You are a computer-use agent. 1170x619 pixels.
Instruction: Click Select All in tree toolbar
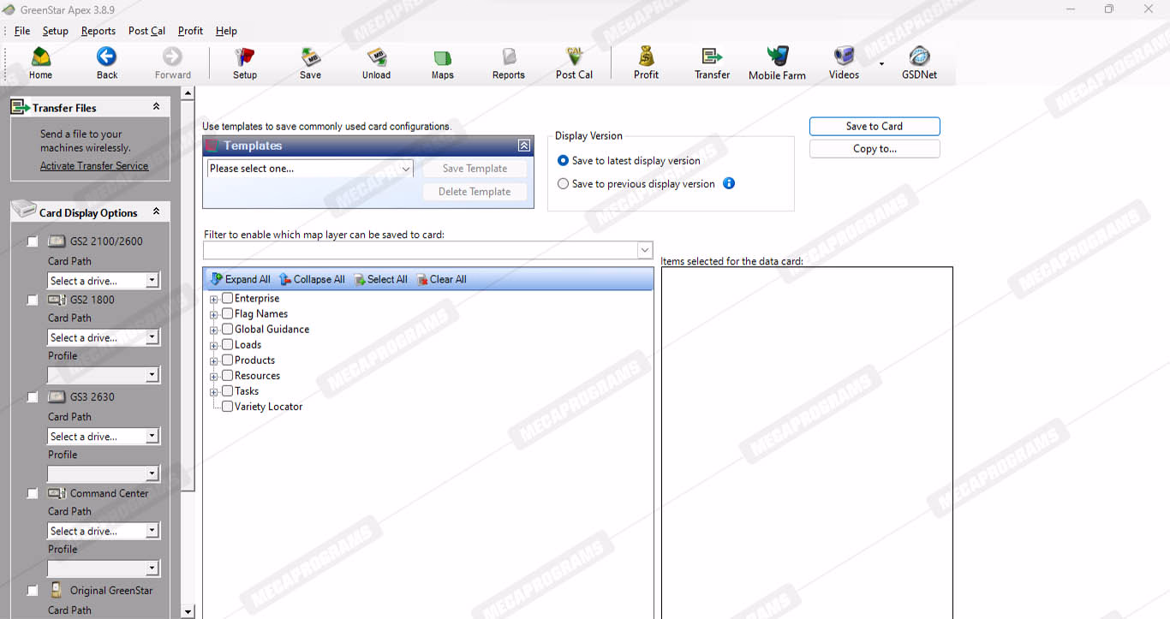381,279
